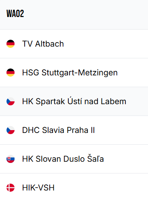Open the DHC Slavia Praha II team name
148x199 pixels.
point(58,130)
